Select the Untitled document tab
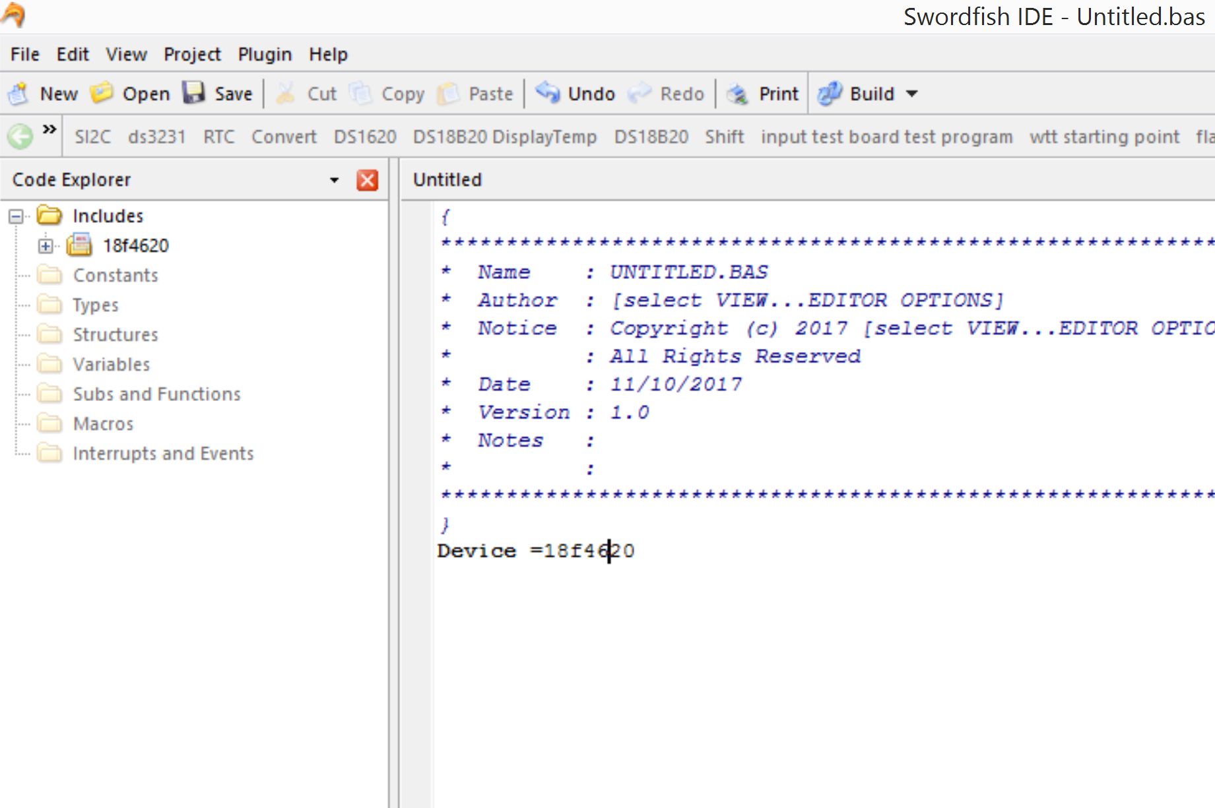Screen dimensions: 1215x808 click(x=447, y=179)
